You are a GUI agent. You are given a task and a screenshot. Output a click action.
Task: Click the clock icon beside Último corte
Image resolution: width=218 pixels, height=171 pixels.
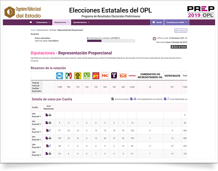coord(154,38)
